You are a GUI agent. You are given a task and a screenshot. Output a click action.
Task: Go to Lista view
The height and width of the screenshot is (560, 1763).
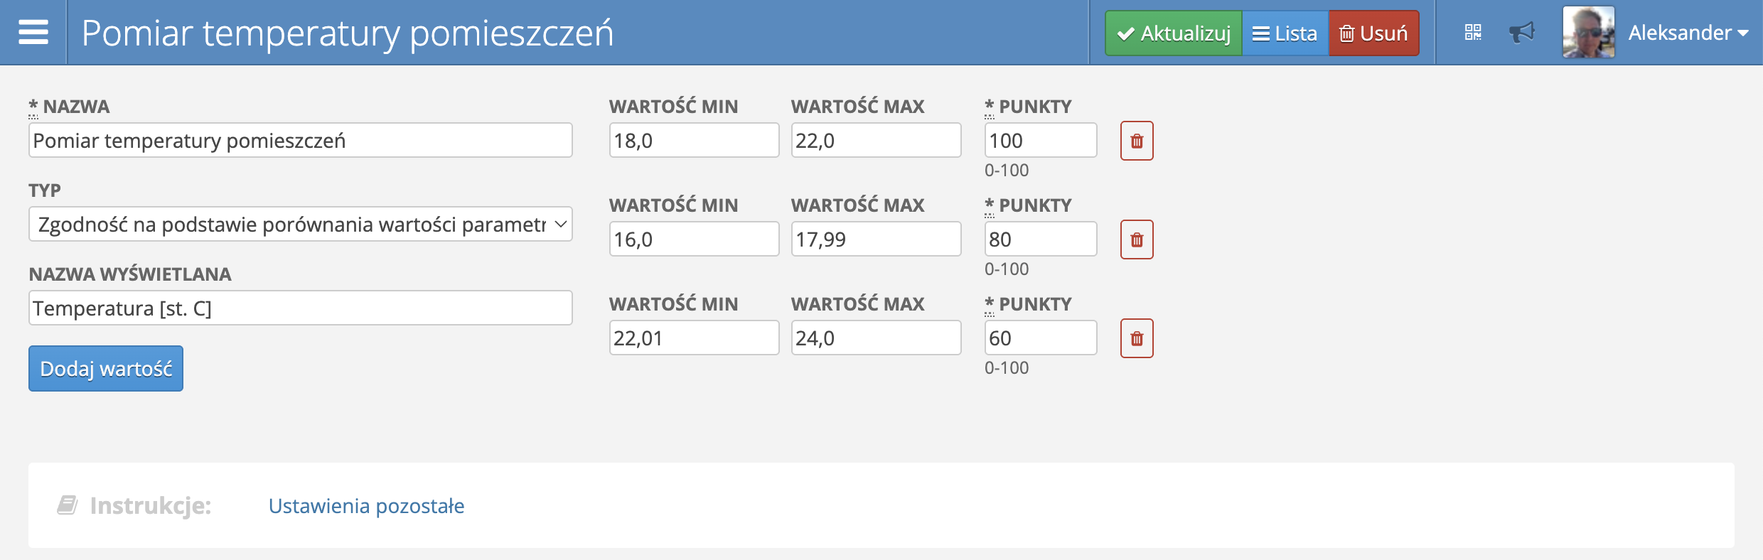coord(1285,33)
